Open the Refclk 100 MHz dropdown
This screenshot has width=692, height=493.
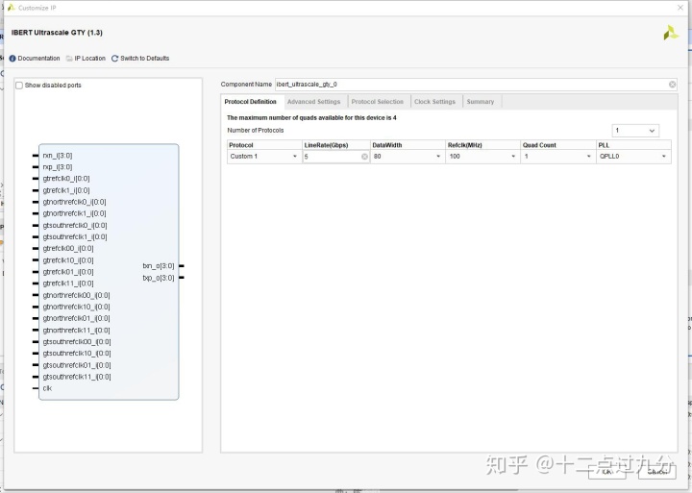[482, 157]
